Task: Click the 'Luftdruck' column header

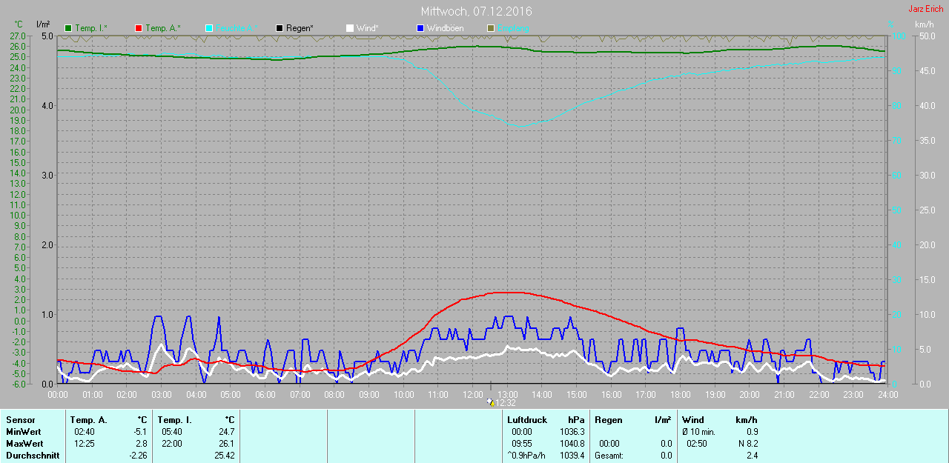Action: (x=527, y=420)
